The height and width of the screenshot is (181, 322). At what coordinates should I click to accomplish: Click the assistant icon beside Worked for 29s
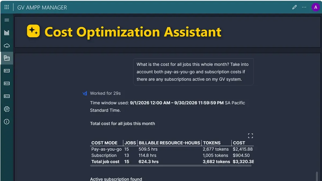click(x=85, y=93)
